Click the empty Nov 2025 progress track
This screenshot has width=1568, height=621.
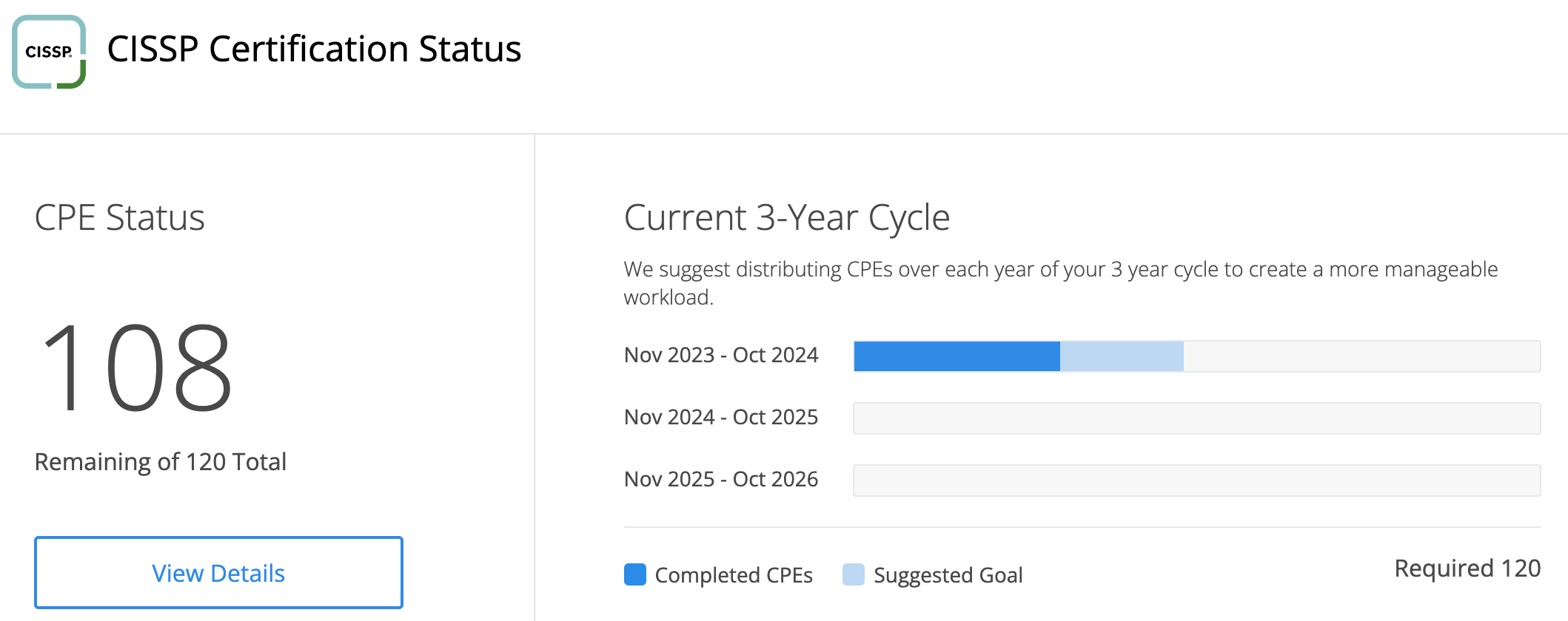[x=1196, y=479]
